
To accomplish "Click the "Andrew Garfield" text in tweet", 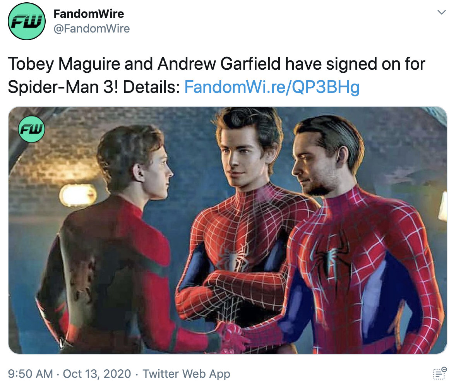I will (219, 63).
